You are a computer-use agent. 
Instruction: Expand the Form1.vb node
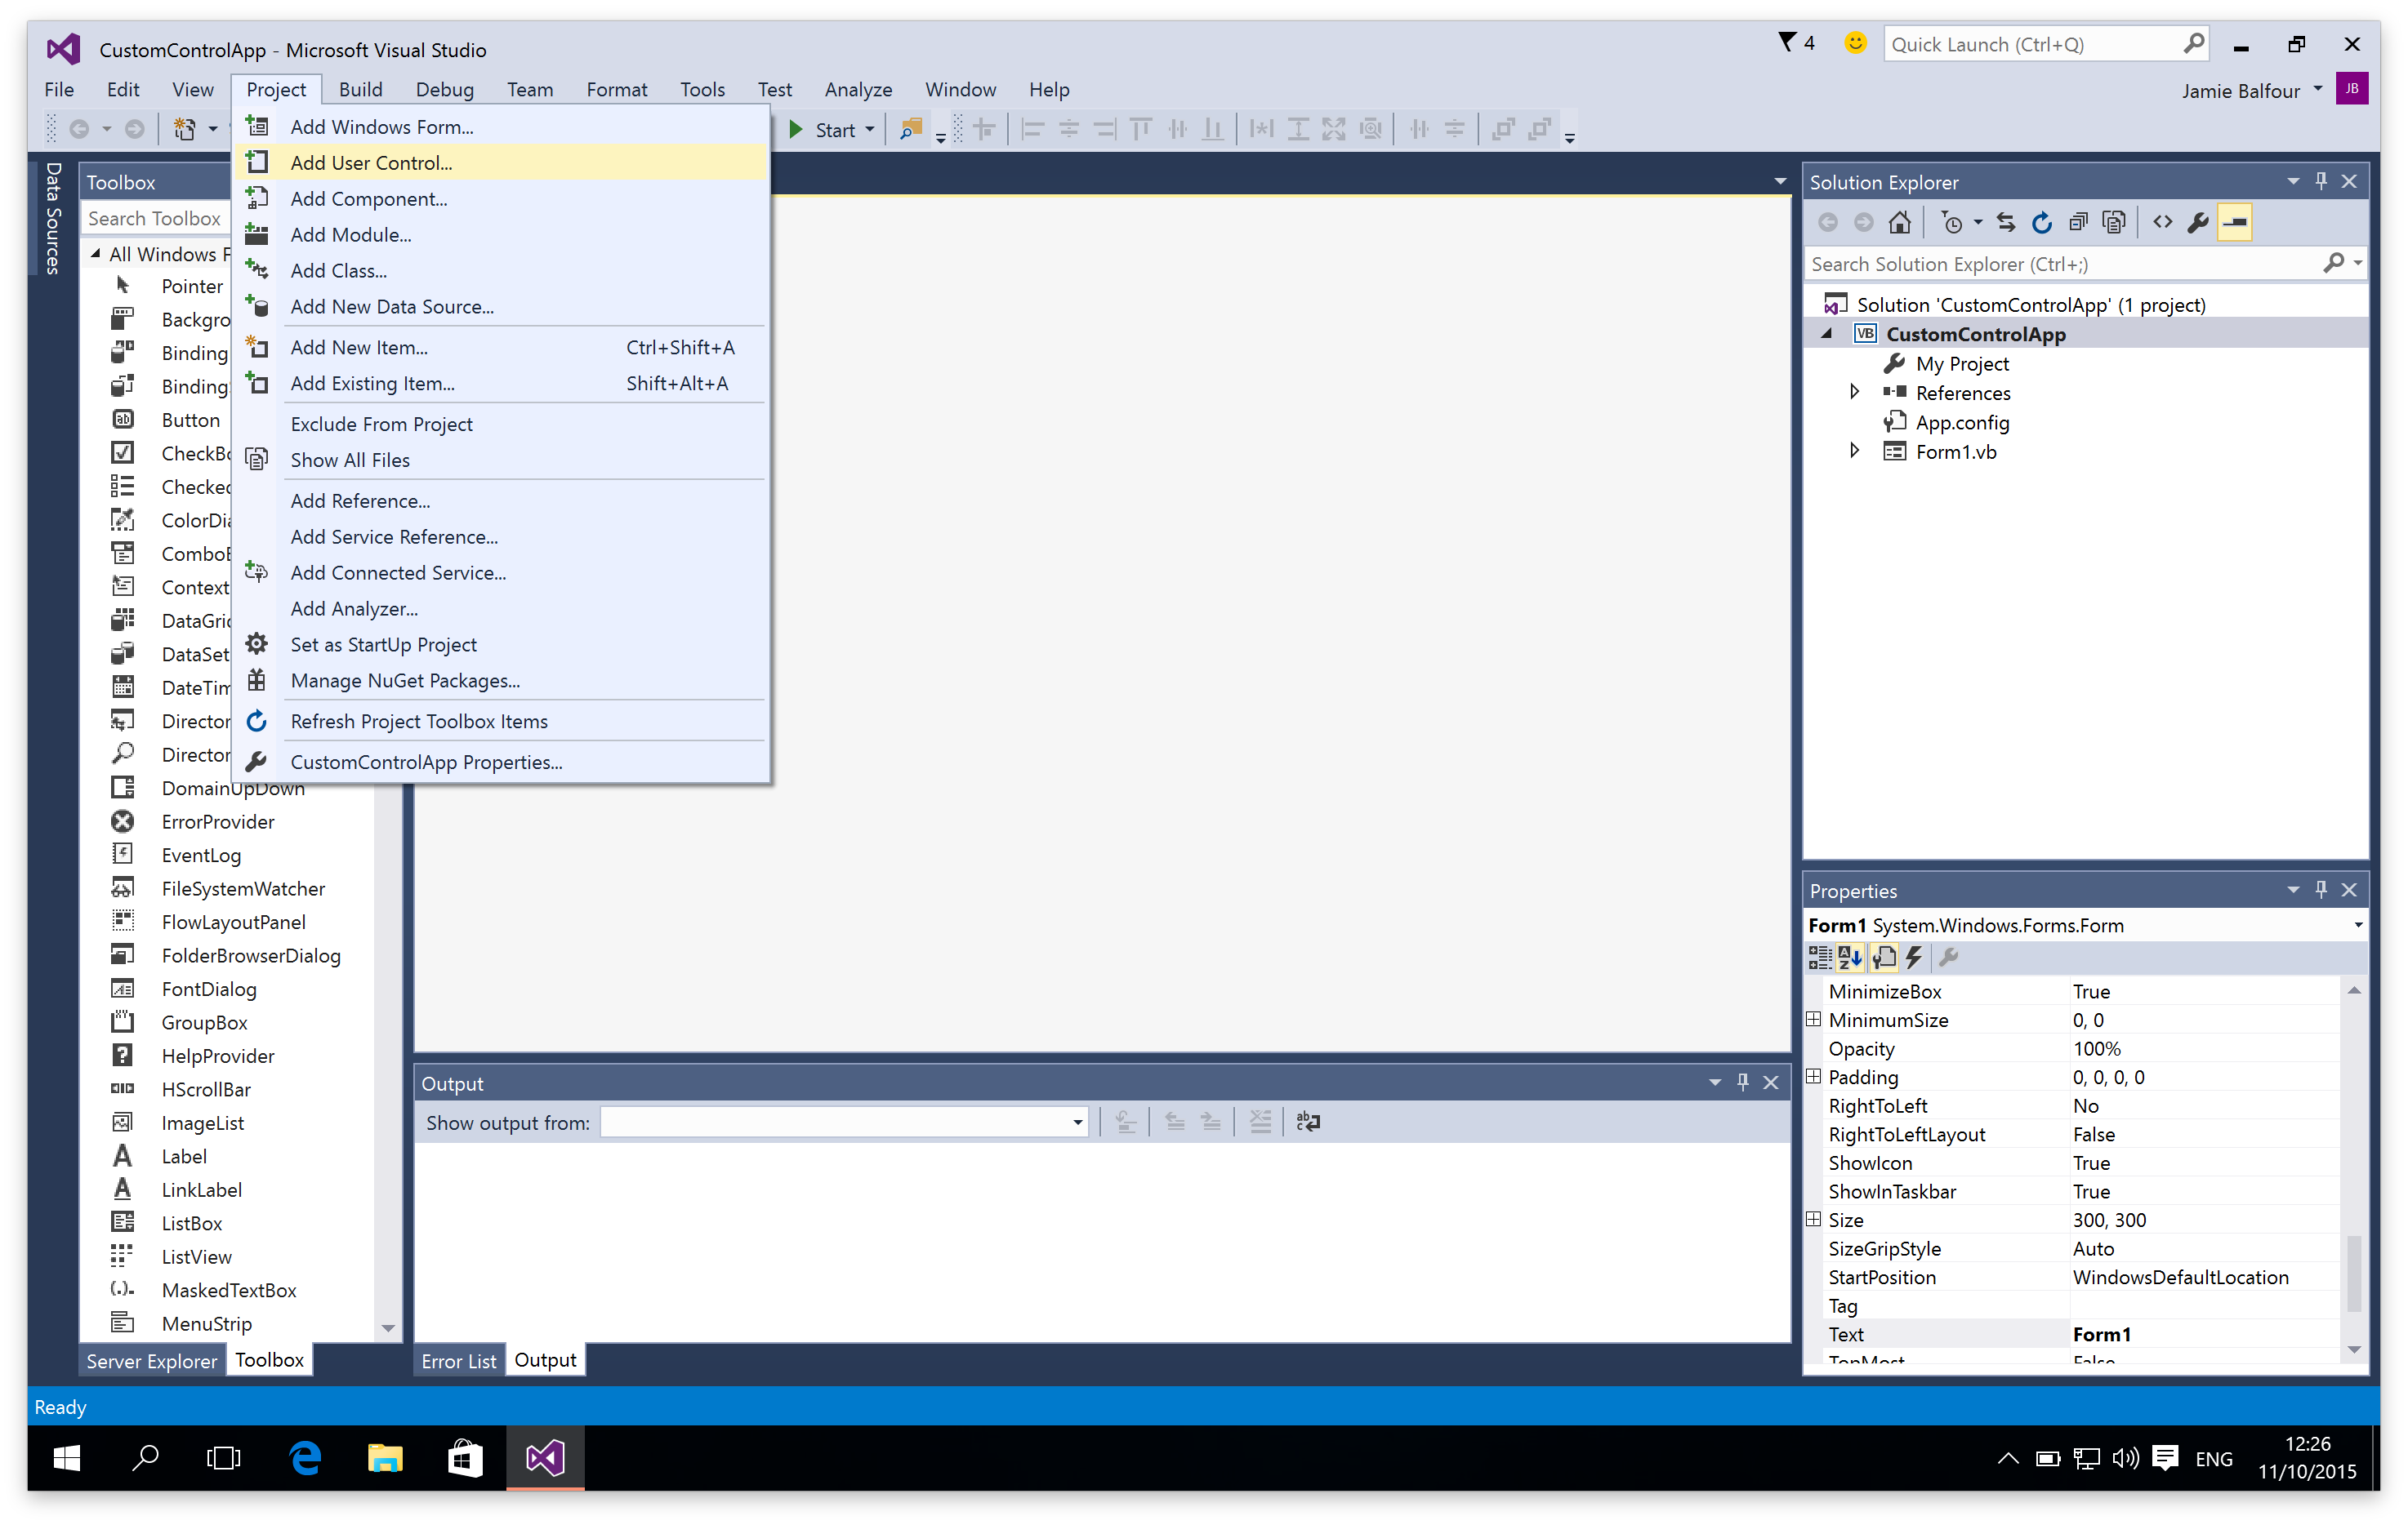coord(1853,451)
